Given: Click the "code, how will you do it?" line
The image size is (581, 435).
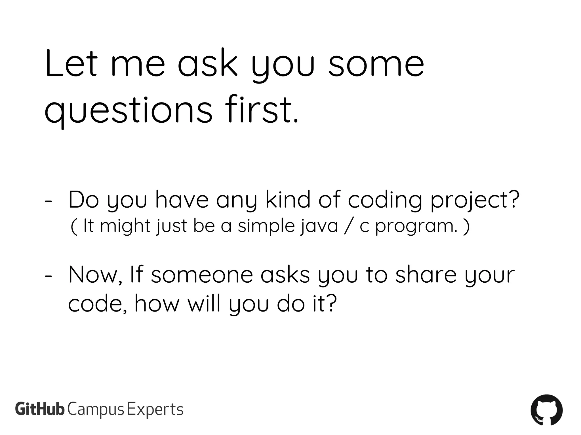Looking at the screenshot, I should coord(202,304).
